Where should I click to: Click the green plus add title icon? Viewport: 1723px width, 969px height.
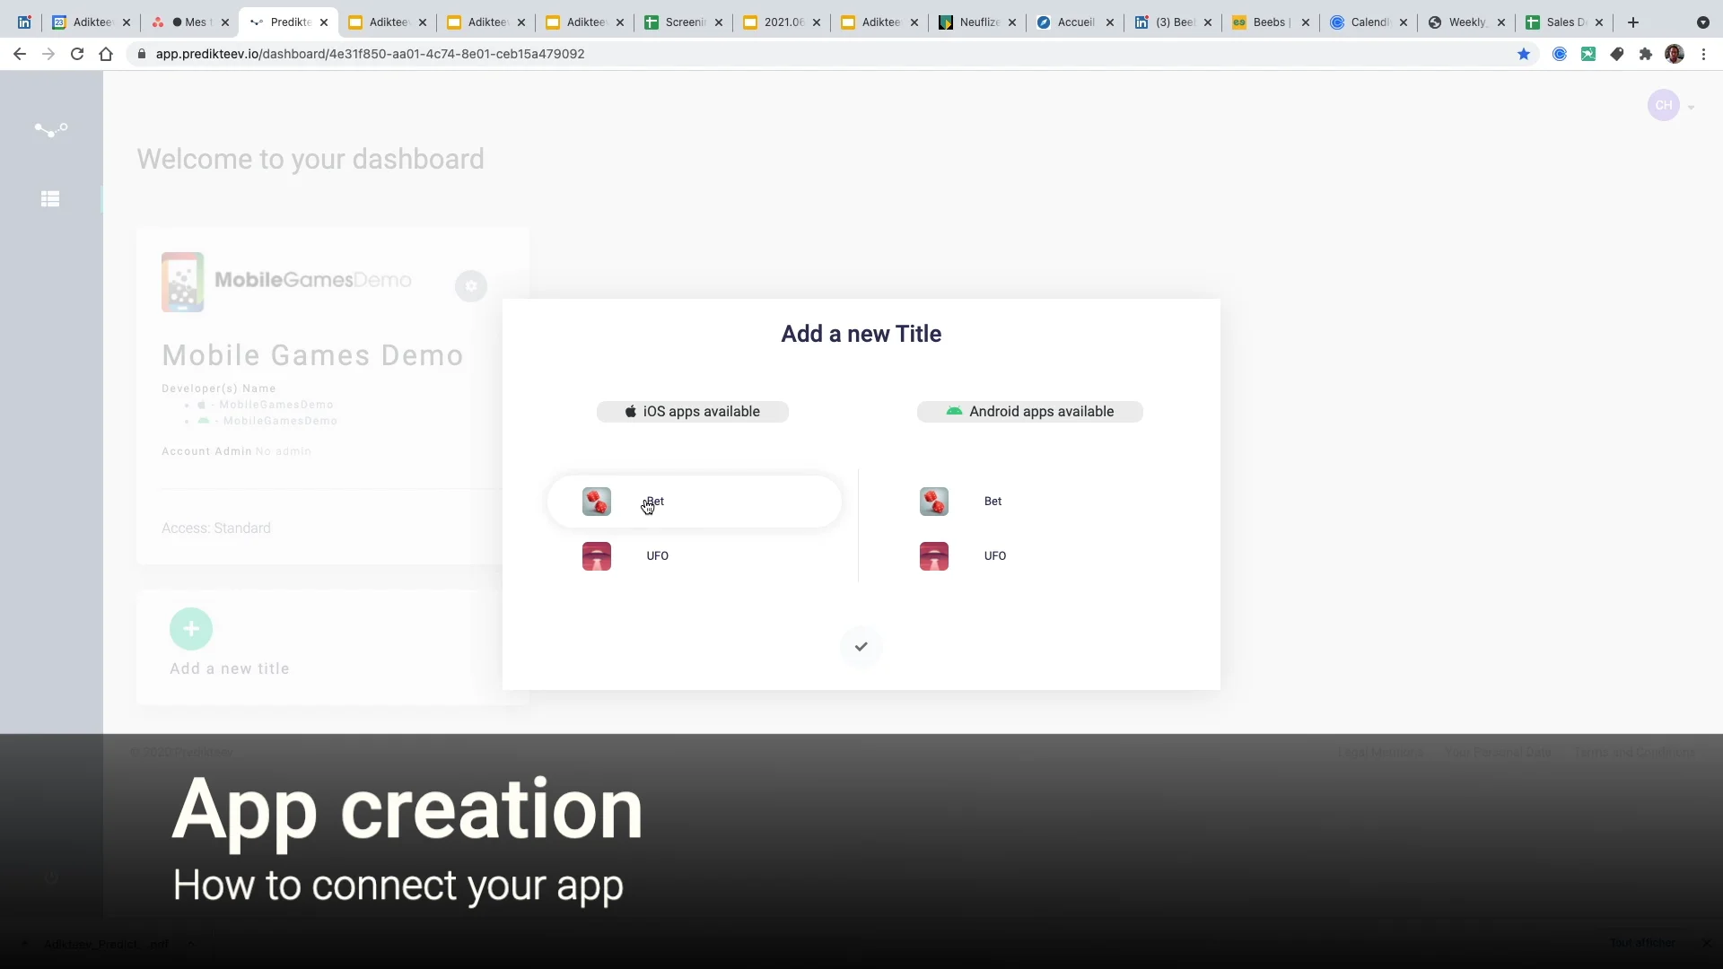pyautogui.click(x=191, y=629)
